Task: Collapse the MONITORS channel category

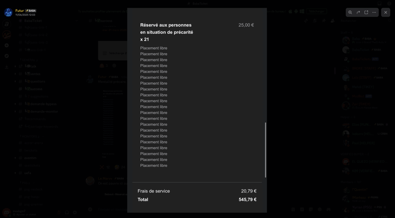Action: tap(30, 136)
